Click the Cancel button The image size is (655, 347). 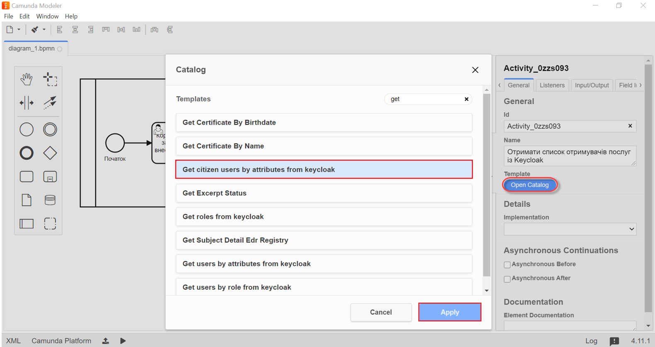[381, 312]
